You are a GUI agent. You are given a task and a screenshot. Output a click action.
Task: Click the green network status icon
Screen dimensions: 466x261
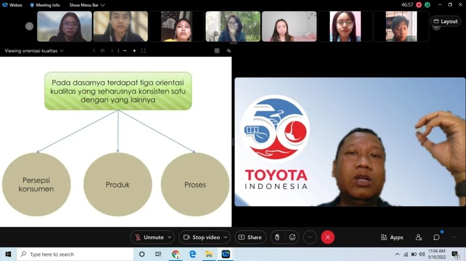tap(428, 5)
